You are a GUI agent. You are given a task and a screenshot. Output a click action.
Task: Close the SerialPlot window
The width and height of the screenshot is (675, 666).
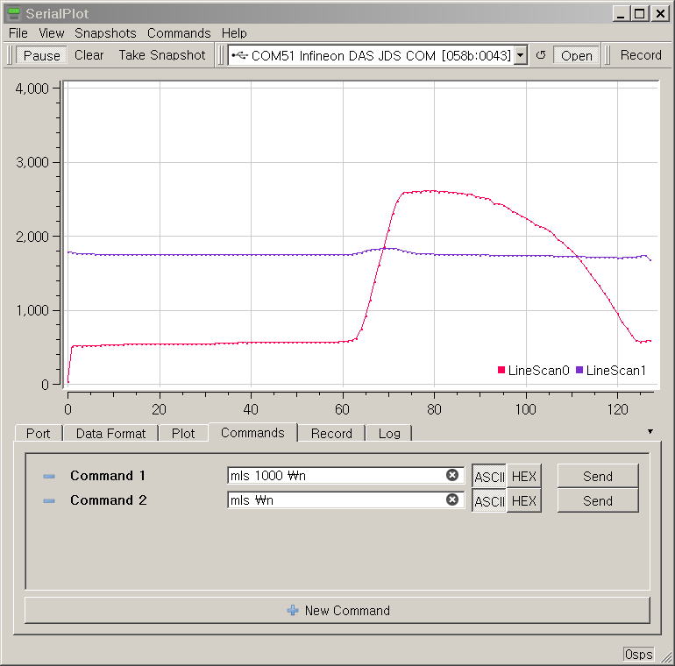point(660,14)
